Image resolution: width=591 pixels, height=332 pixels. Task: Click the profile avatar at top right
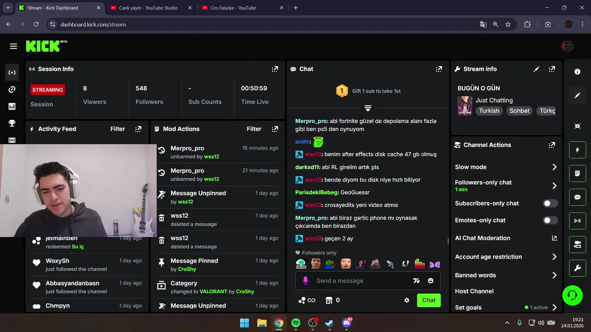click(567, 46)
